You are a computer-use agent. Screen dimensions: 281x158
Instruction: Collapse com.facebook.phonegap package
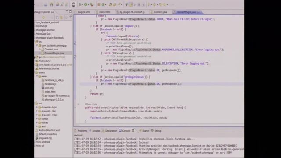pos(37,46)
